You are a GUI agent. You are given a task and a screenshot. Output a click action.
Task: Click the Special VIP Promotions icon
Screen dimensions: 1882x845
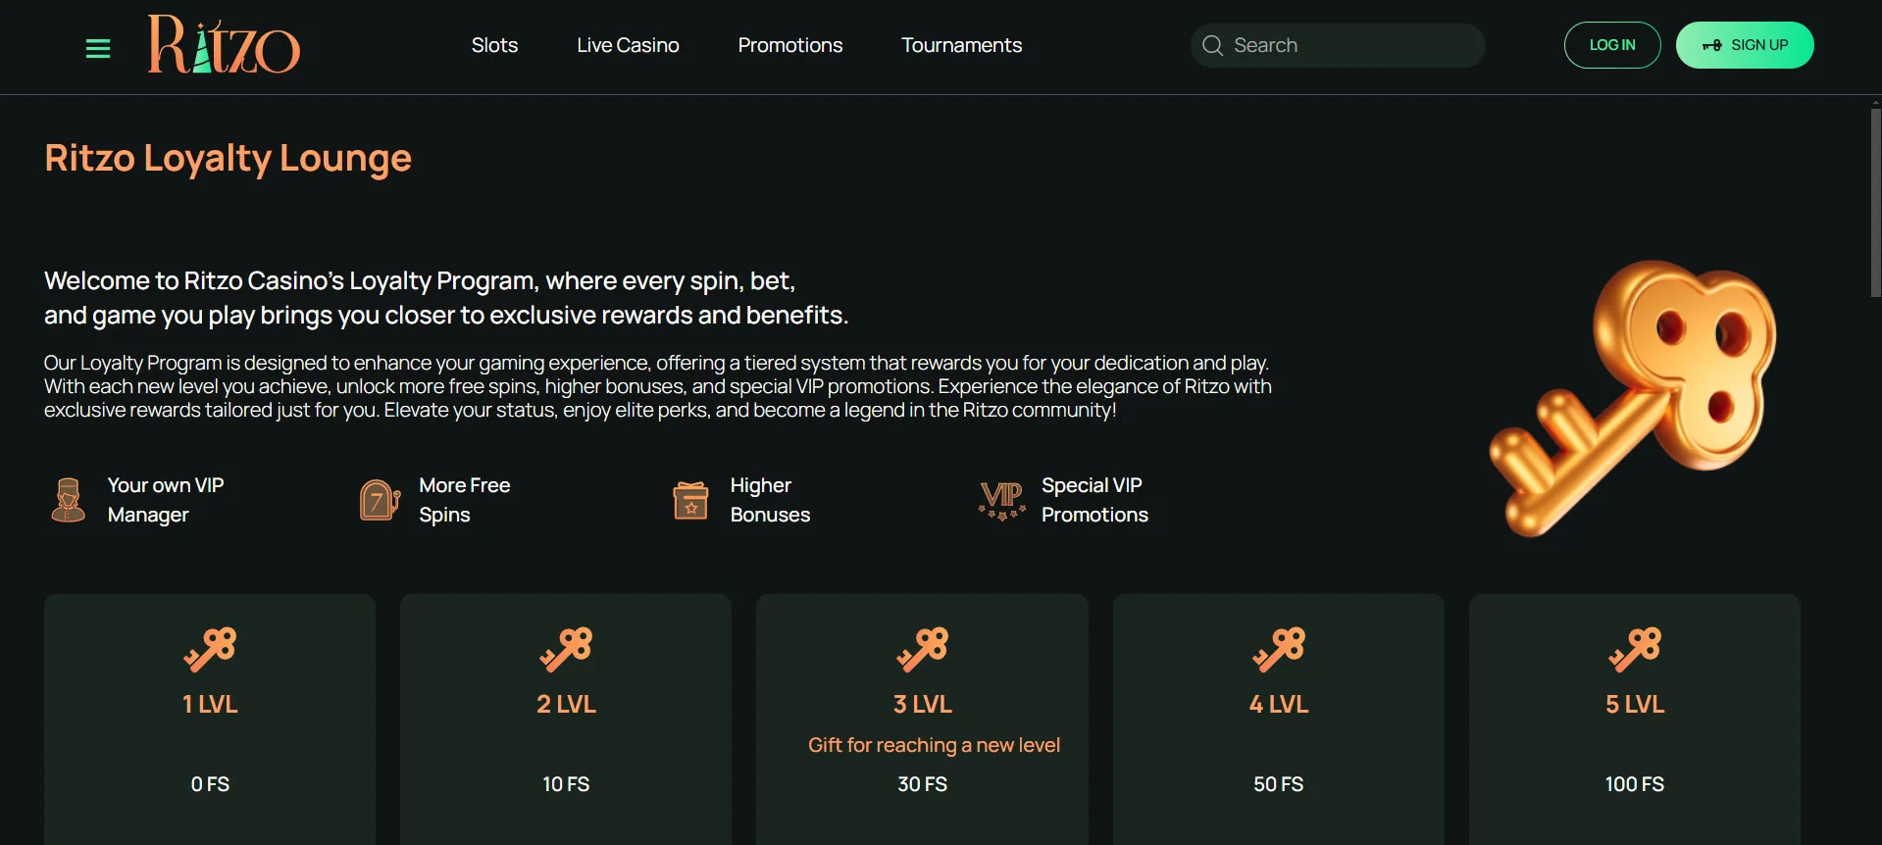tap(1001, 500)
